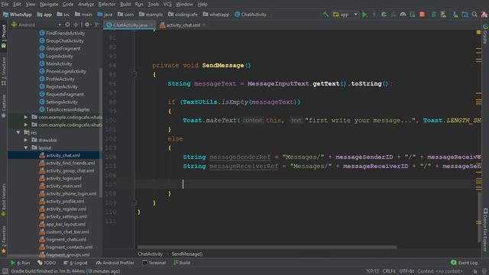This screenshot has height=275, width=489.
Task: Toggle the Favorites side tab
Action: click(x=4, y=239)
